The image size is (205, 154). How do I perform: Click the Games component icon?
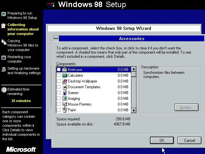(65, 93)
